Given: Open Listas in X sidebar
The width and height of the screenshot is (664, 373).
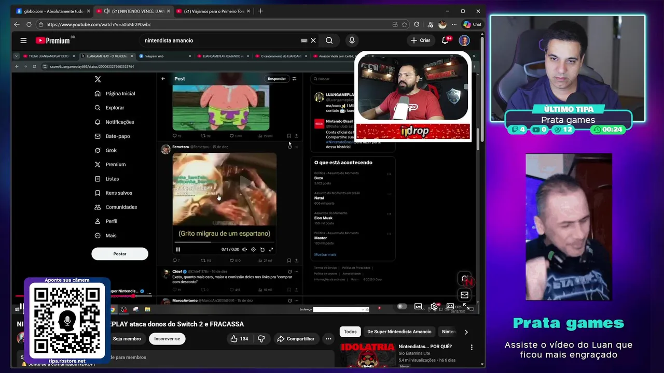Looking at the screenshot, I should point(107,179).
